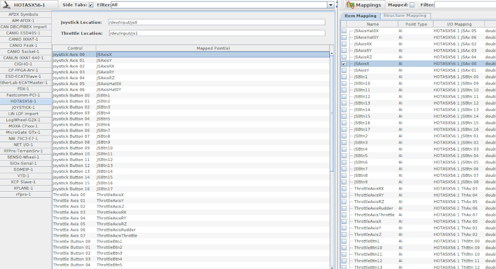The width and height of the screenshot is (496, 269).
Task: Select the Joystick Button 00 row
Action: pyautogui.click(x=191, y=96)
